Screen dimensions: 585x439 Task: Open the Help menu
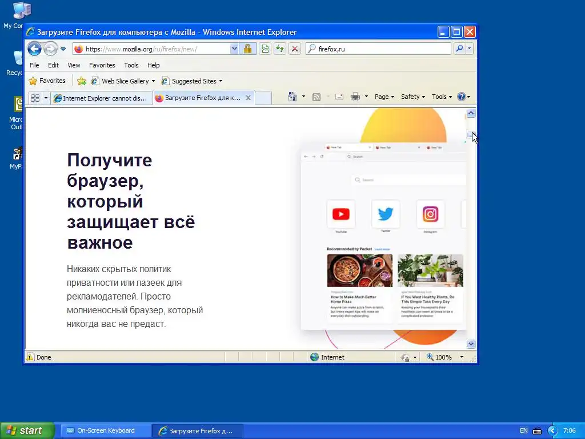click(153, 65)
